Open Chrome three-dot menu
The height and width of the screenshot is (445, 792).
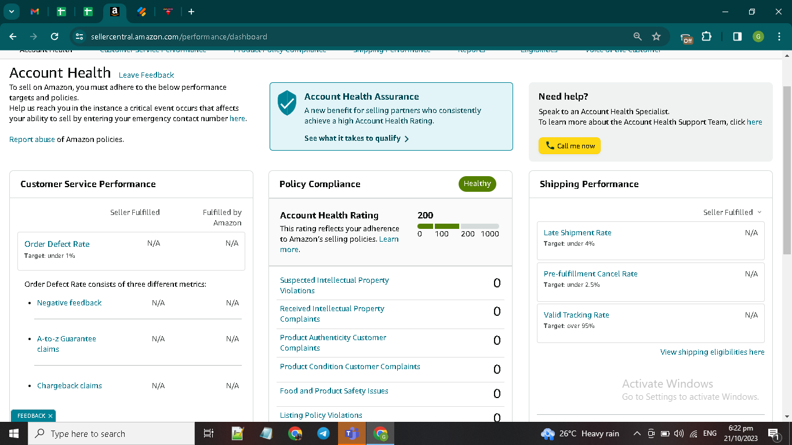[779, 37]
